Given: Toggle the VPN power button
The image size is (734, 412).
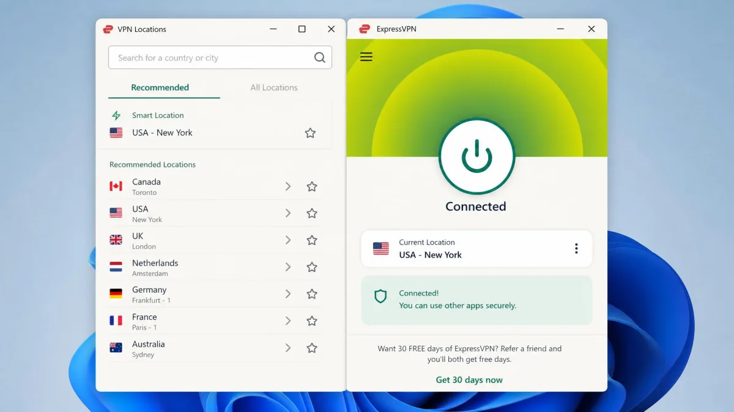Looking at the screenshot, I should click(x=476, y=156).
